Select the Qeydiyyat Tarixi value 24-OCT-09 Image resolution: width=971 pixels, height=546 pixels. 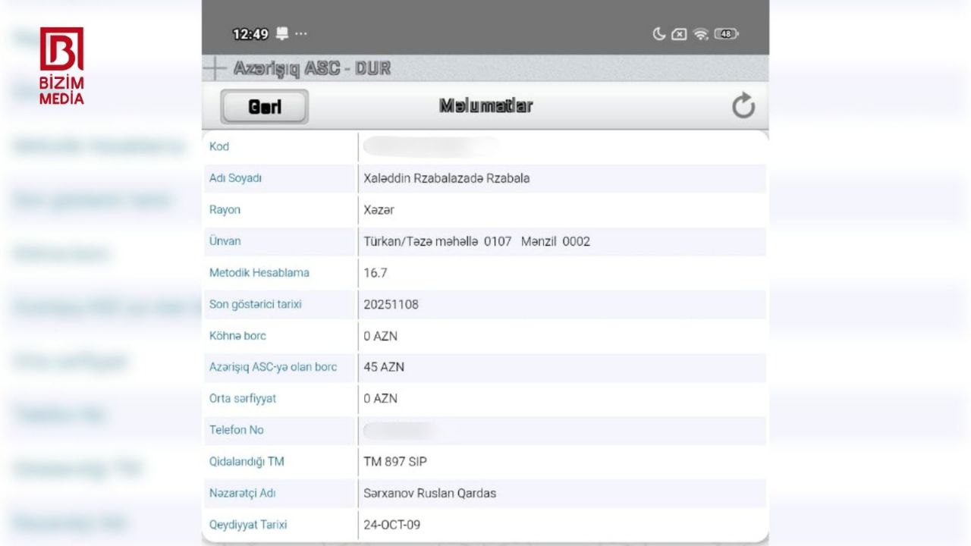[x=391, y=525]
